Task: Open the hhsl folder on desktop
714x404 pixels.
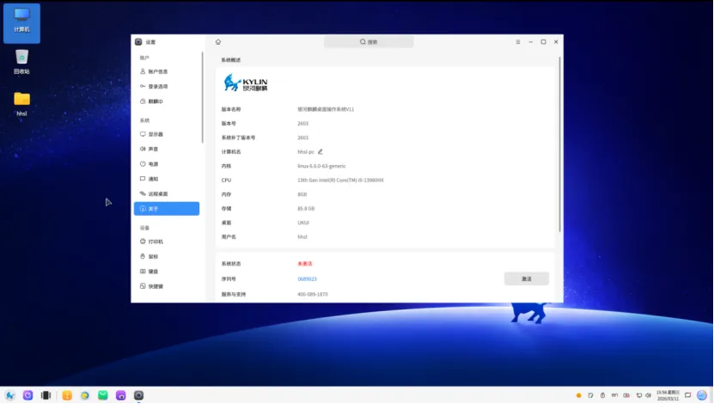Action: coord(21,104)
